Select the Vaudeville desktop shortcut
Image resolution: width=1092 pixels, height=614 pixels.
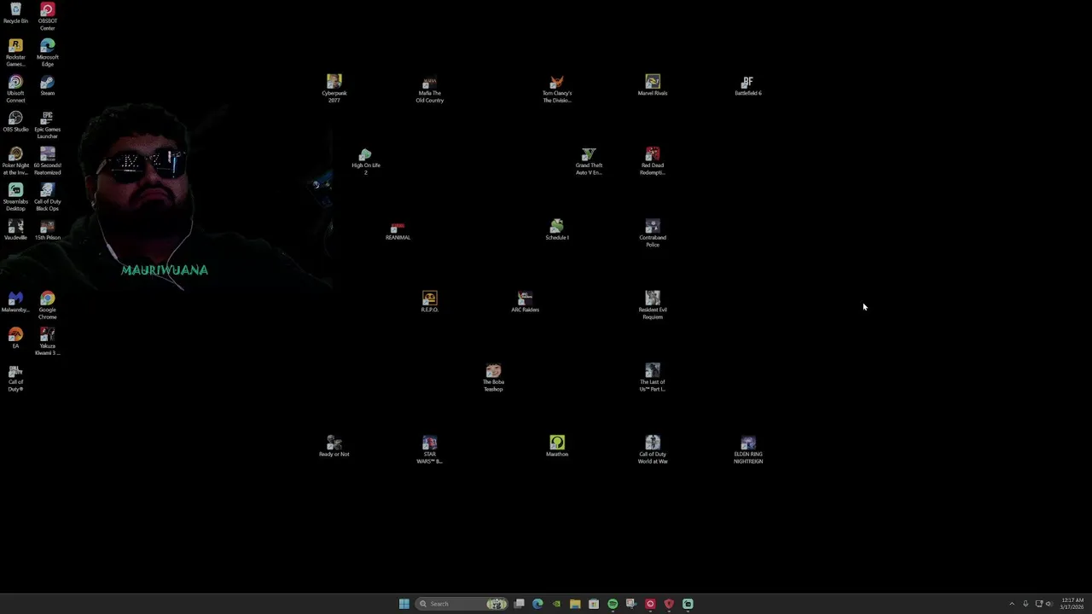pos(15,229)
